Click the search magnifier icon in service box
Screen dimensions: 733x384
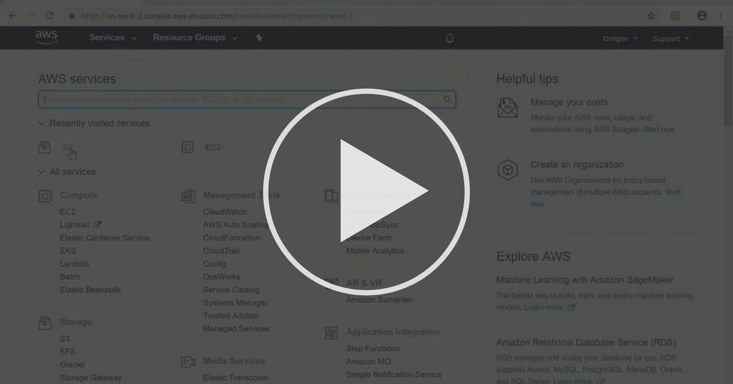(447, 99)
